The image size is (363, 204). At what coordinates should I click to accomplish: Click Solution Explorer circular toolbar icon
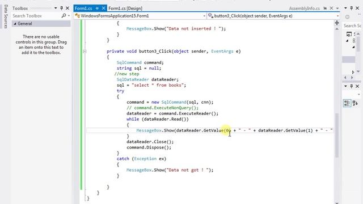347,17
